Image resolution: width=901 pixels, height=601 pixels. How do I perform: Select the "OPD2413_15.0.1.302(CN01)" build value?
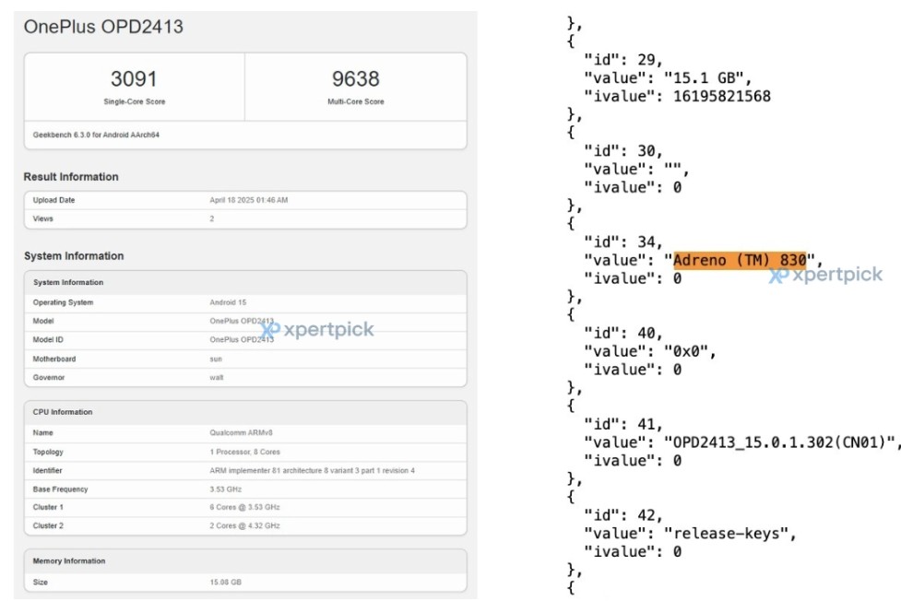[780, 442]
